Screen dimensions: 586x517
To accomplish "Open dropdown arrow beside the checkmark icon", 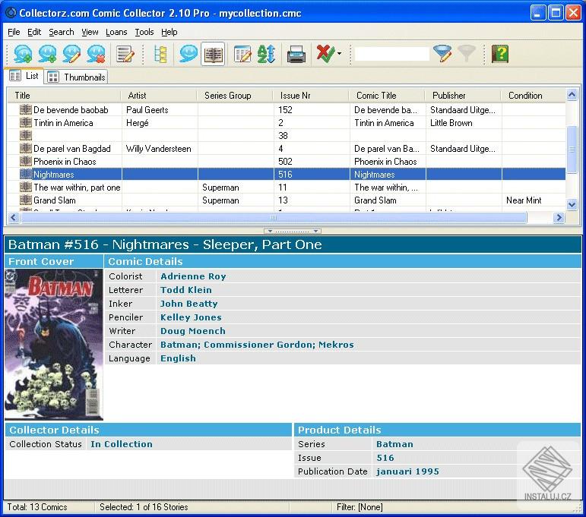I will pos(339,55).
